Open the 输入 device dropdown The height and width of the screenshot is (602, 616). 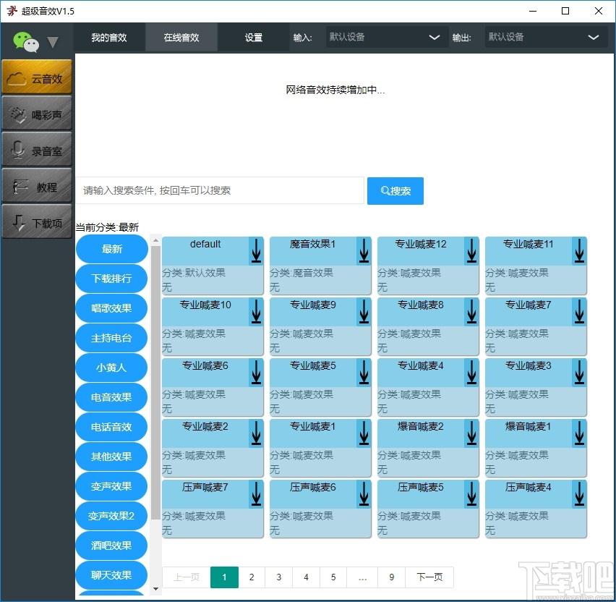coord(387,37)
